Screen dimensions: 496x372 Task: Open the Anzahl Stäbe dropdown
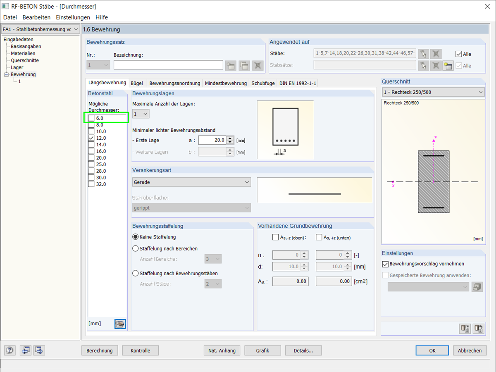(x=213, y=284)
